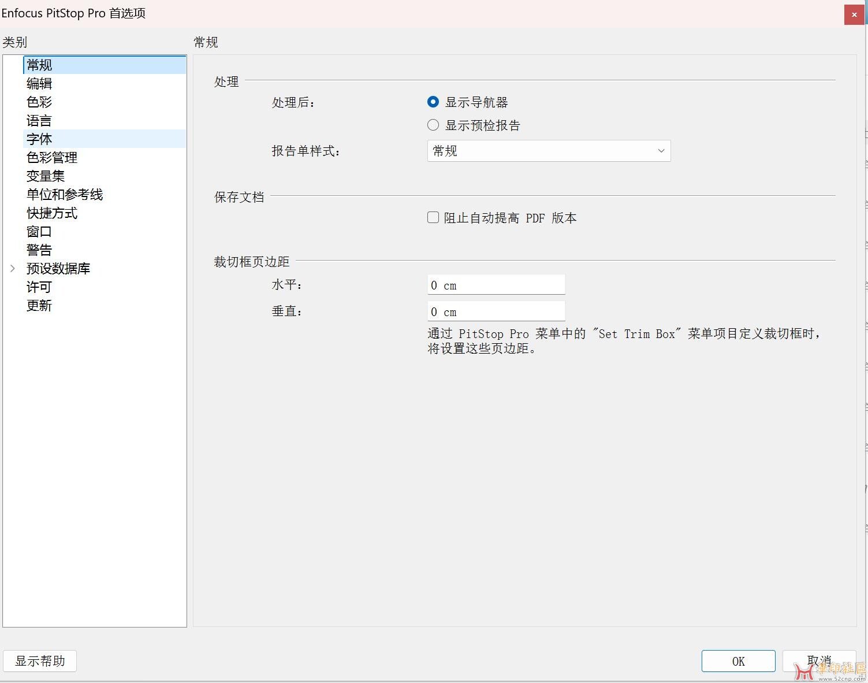Select the 单位和参考线 category

point(65,195)
